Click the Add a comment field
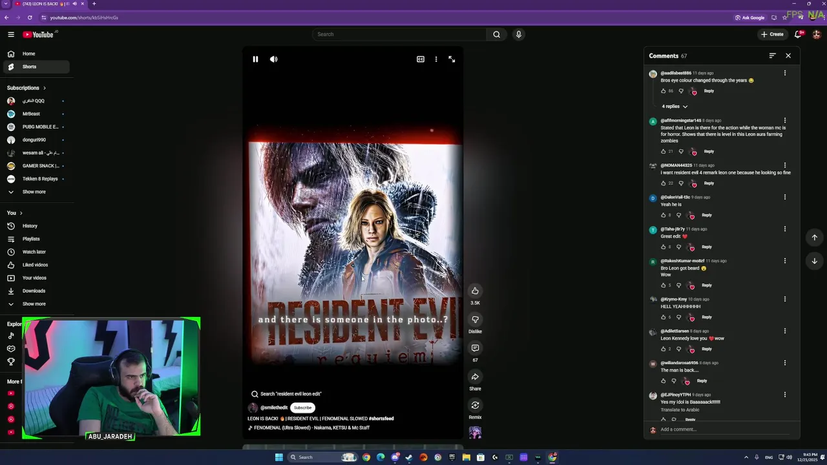Image resolution: width=827 pixels, height=465 pixels. pos(724,429)
